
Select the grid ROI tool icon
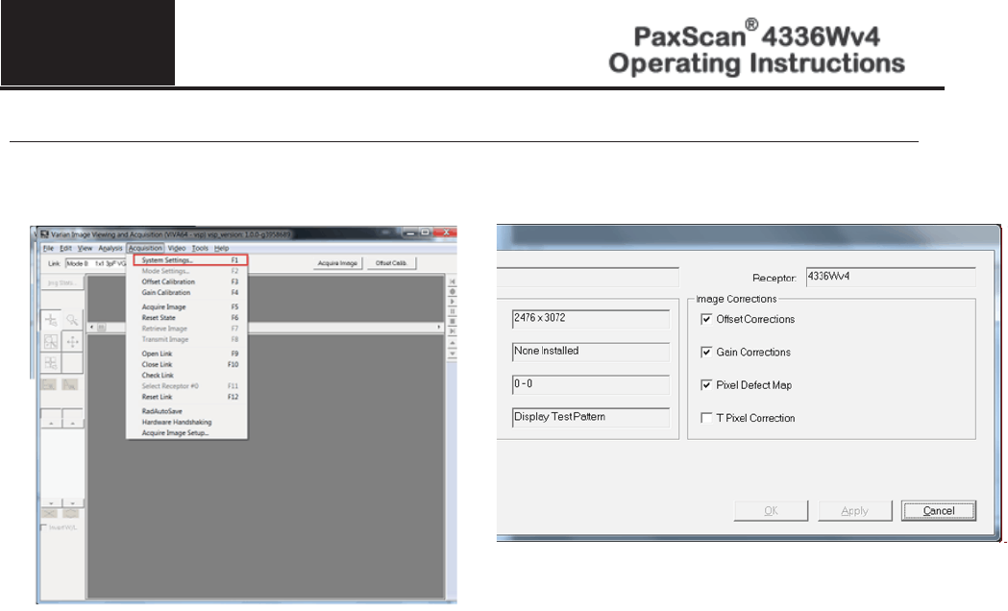click(x=51, y=363)
